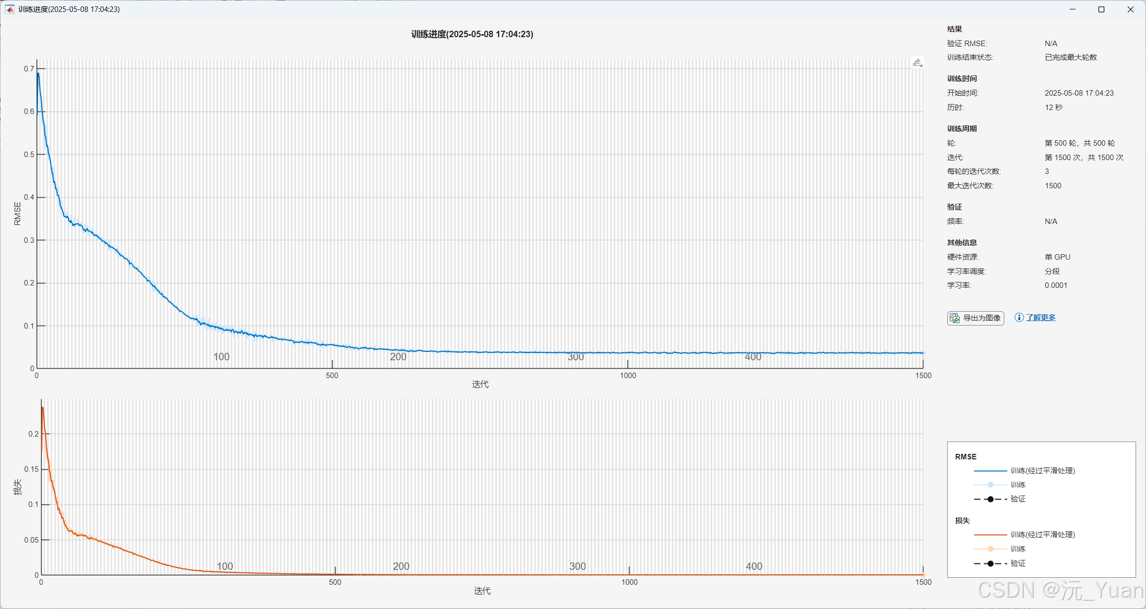This screenshot has height=609, width=1146.
Task: Click the light orange 训练 marker in the 损失 legend
Action: [990, 549]
